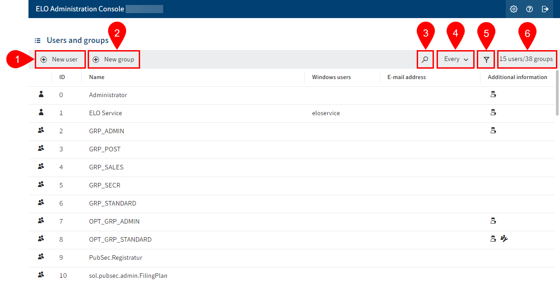Viewport: 560px width, 285px height.
Task: Click the admin rights icon for ELO Service
Action: [x=493, y=112]
